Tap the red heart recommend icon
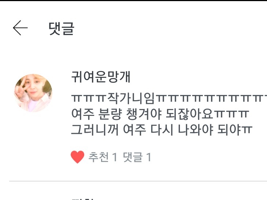 [78, 157]
